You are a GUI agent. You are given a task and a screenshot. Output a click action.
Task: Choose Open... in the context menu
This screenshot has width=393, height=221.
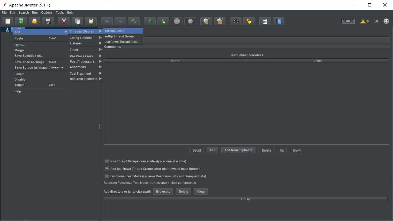point(41,45)
